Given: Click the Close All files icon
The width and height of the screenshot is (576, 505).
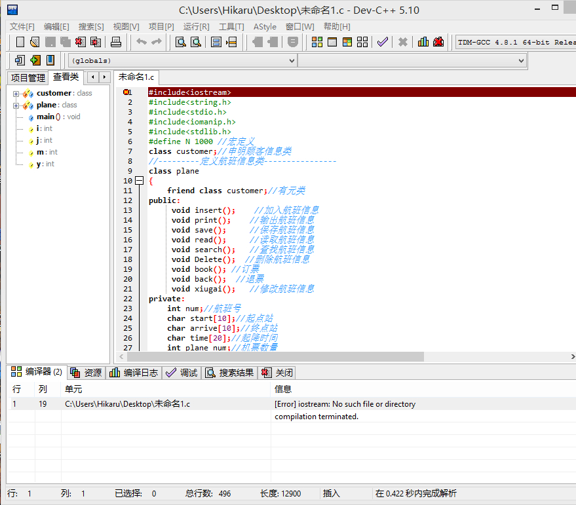Looking at the screenshot, I should [x=96, y=42].
